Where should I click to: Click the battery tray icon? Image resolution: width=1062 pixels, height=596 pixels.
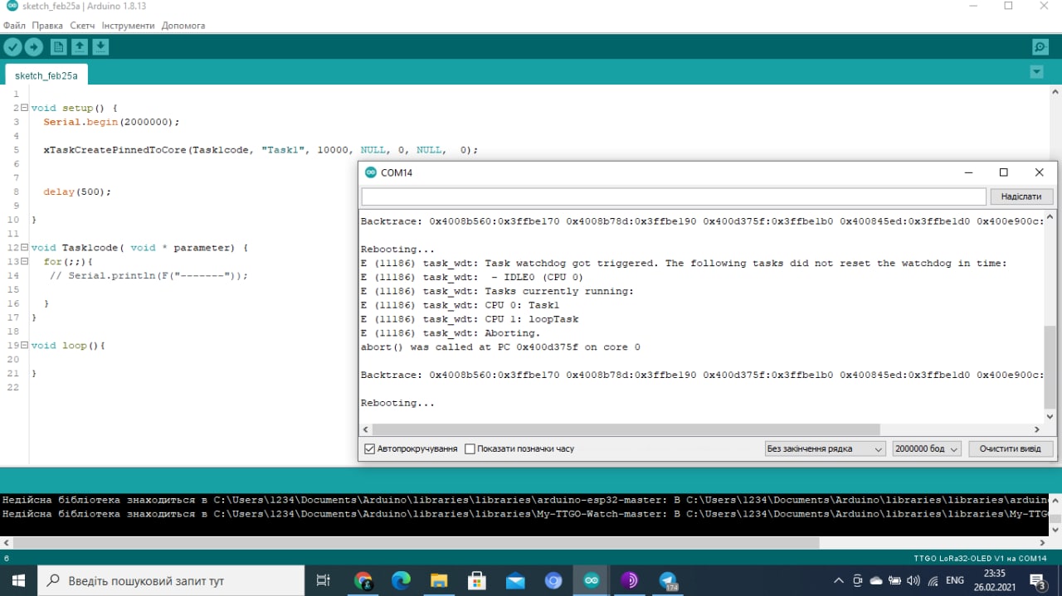pyautogui.click(x=895, y=580)
